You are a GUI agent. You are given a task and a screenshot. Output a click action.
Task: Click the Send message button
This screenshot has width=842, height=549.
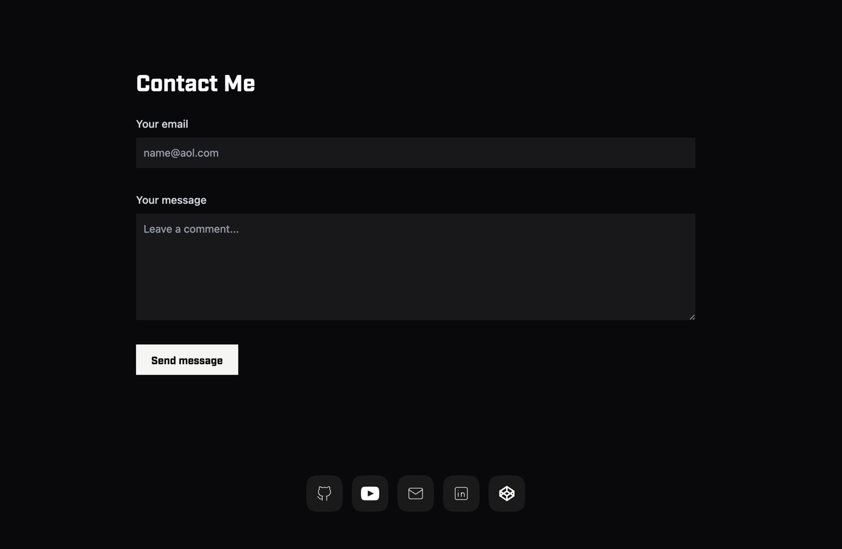click(x=187, y=360)
